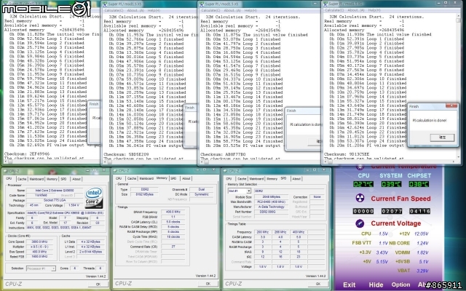466x291 pixels.
Task: Click the memory Size value 8192 MBytes
Action: [144, 194]
